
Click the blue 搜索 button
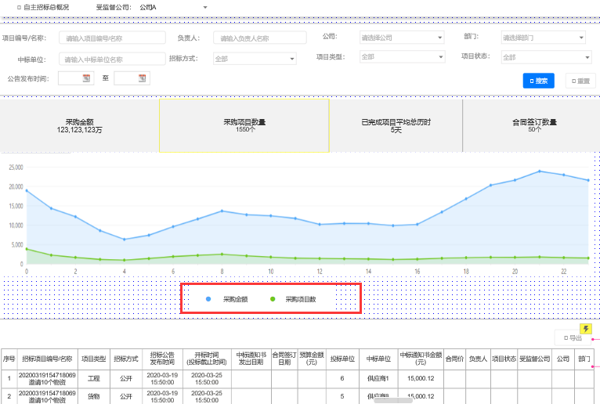(x=538, y=81)
